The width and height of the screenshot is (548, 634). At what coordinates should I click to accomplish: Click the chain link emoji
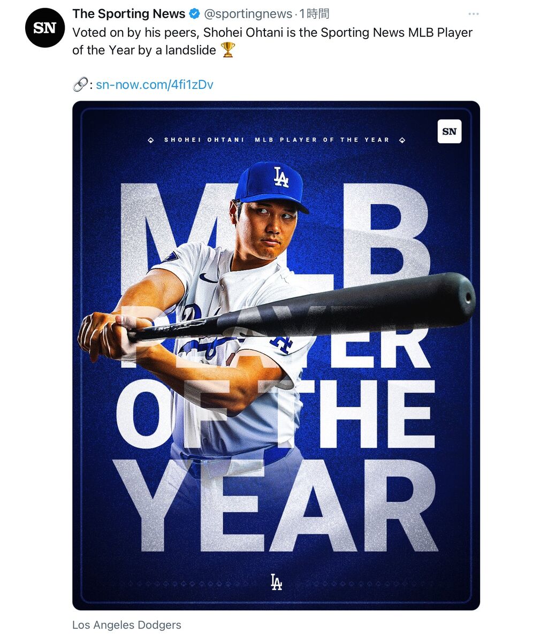click(80, 85)
